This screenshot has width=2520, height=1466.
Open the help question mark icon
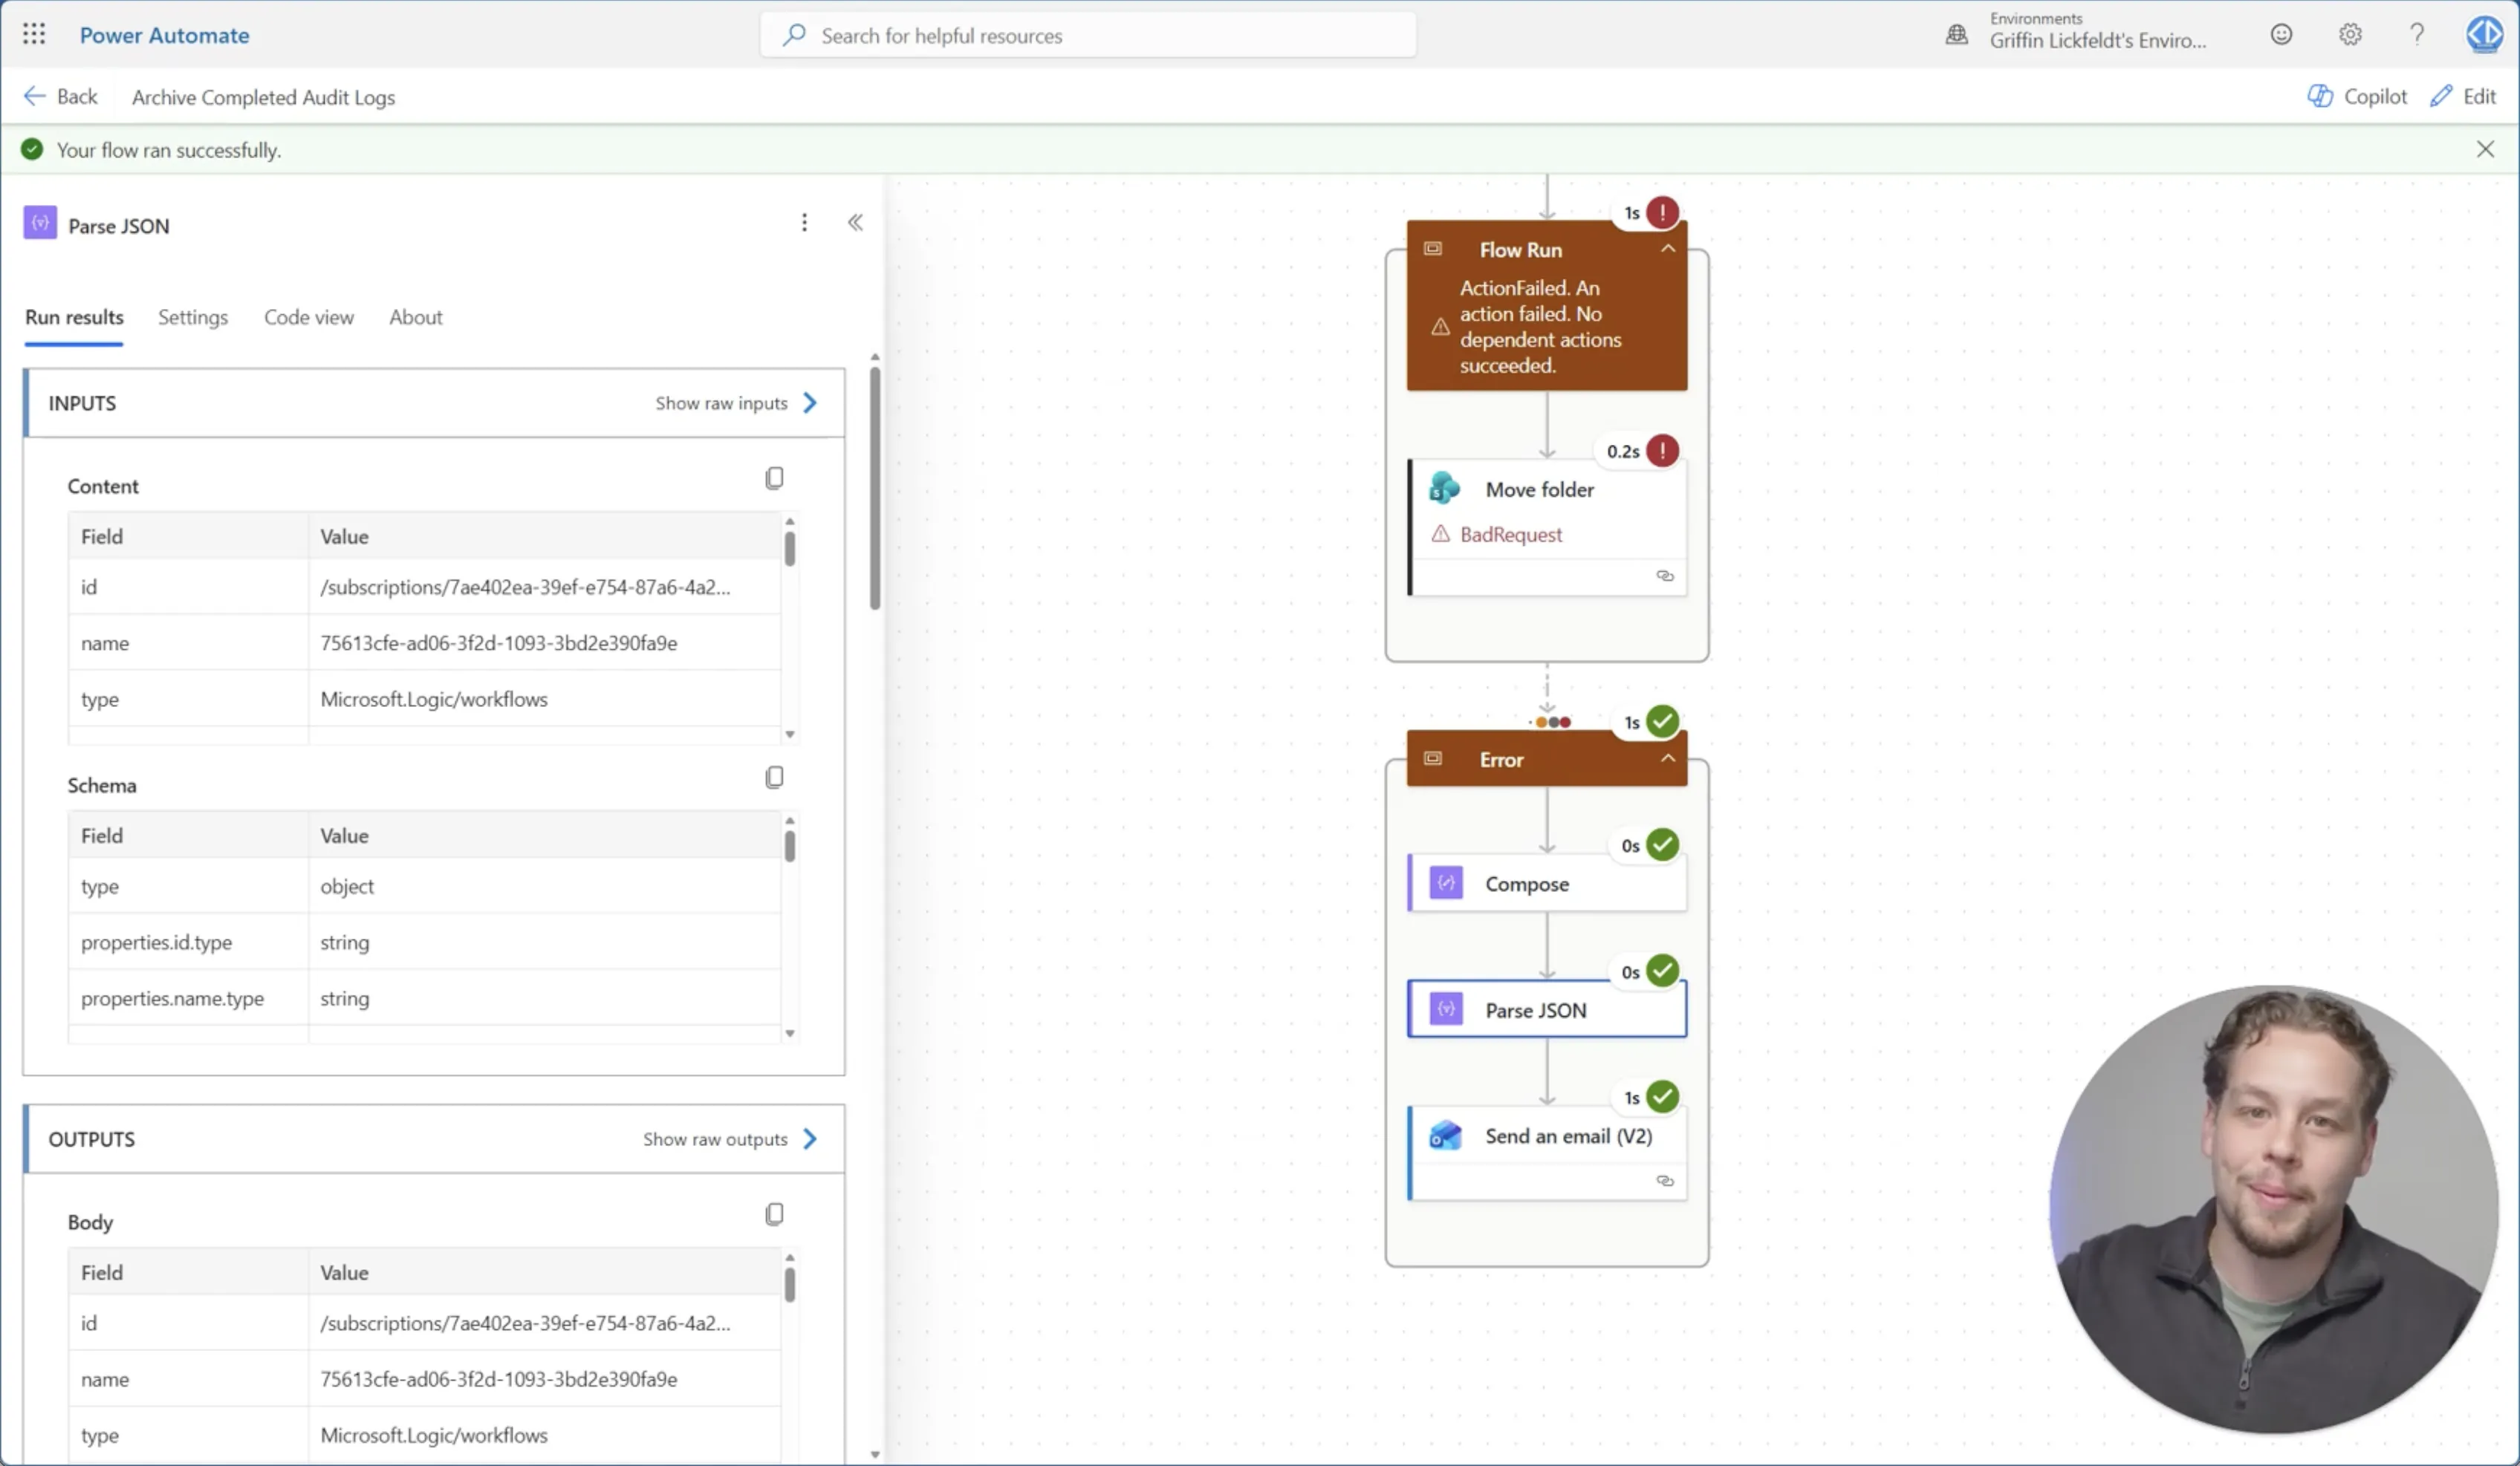coord(2417,35)
